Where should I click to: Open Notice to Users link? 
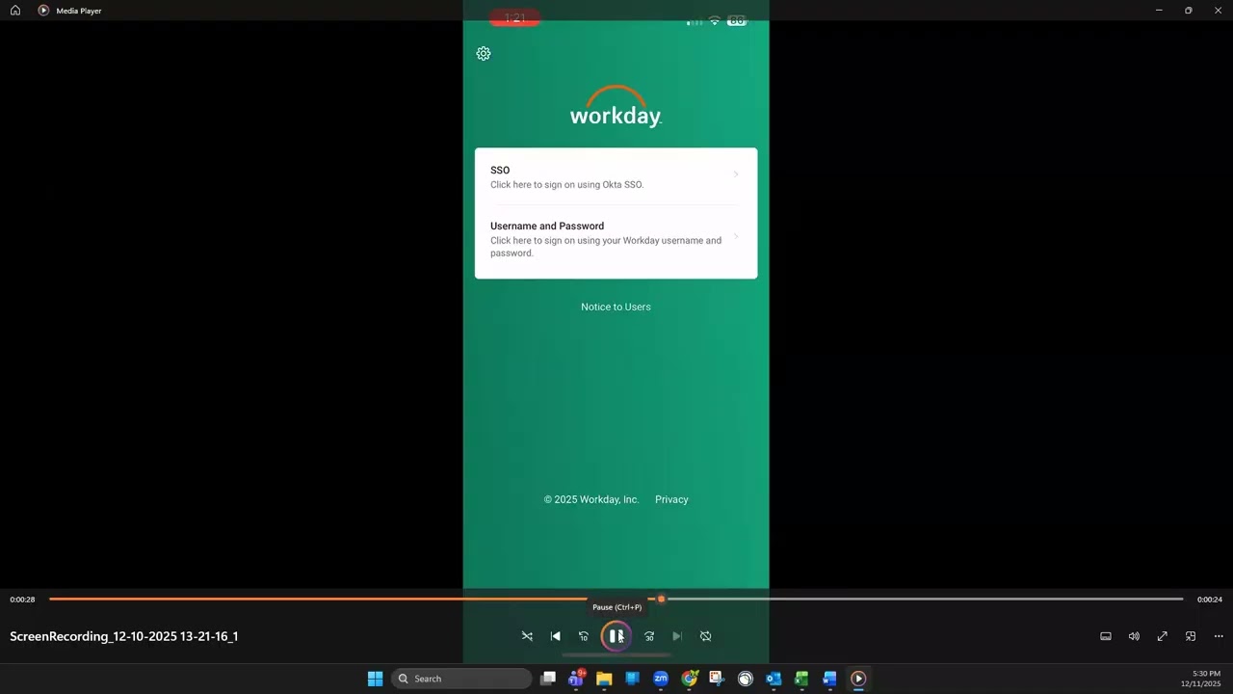(x=616, y=307)
